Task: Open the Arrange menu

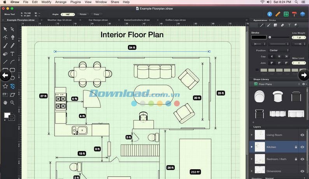Action: [x=61, y=2]
